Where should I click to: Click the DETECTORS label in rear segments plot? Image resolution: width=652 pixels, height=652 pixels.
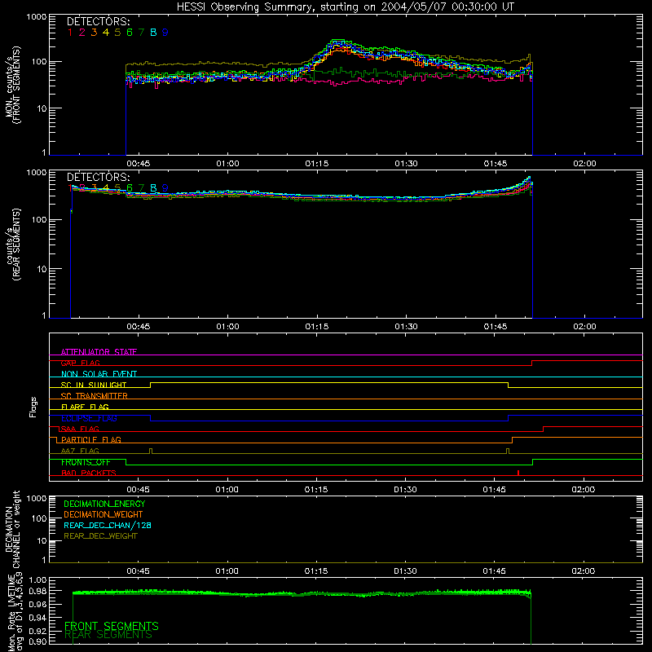click(98, 177)
